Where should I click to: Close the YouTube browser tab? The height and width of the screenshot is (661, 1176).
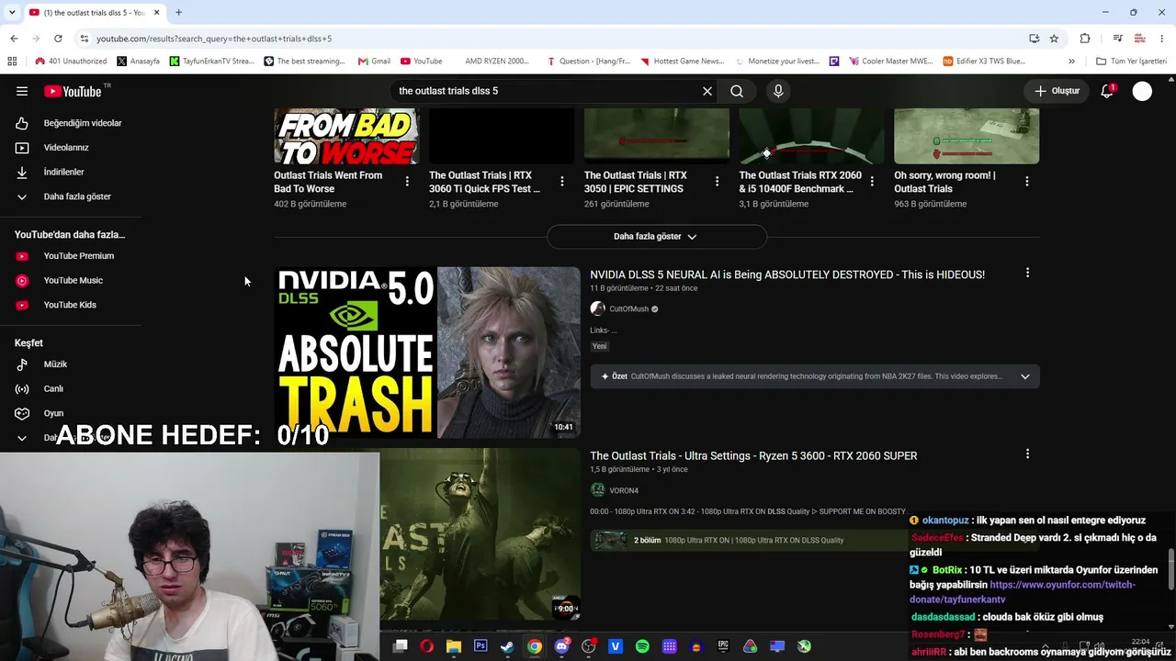157,13
